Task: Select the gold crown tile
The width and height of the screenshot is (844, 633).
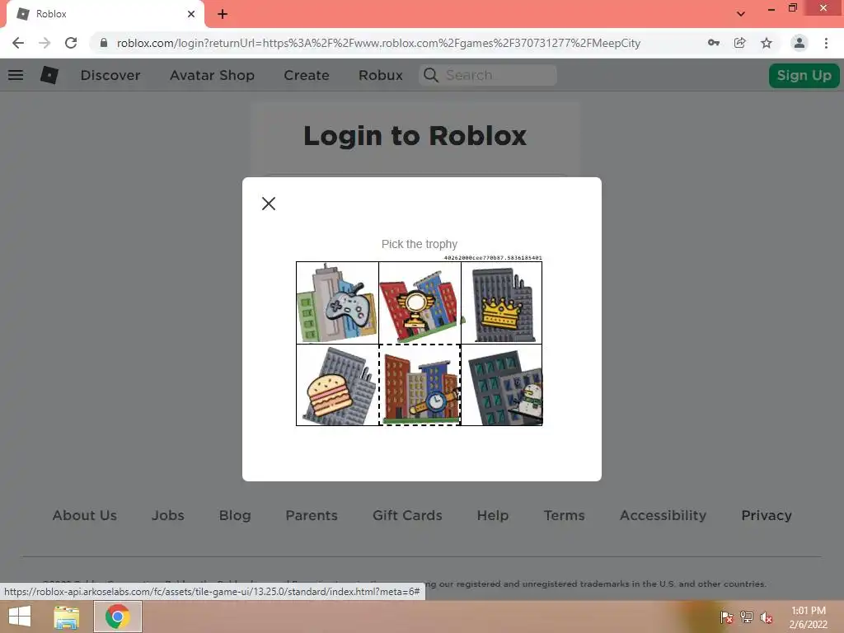Action: pyautogui.click(x=502, y=302)
